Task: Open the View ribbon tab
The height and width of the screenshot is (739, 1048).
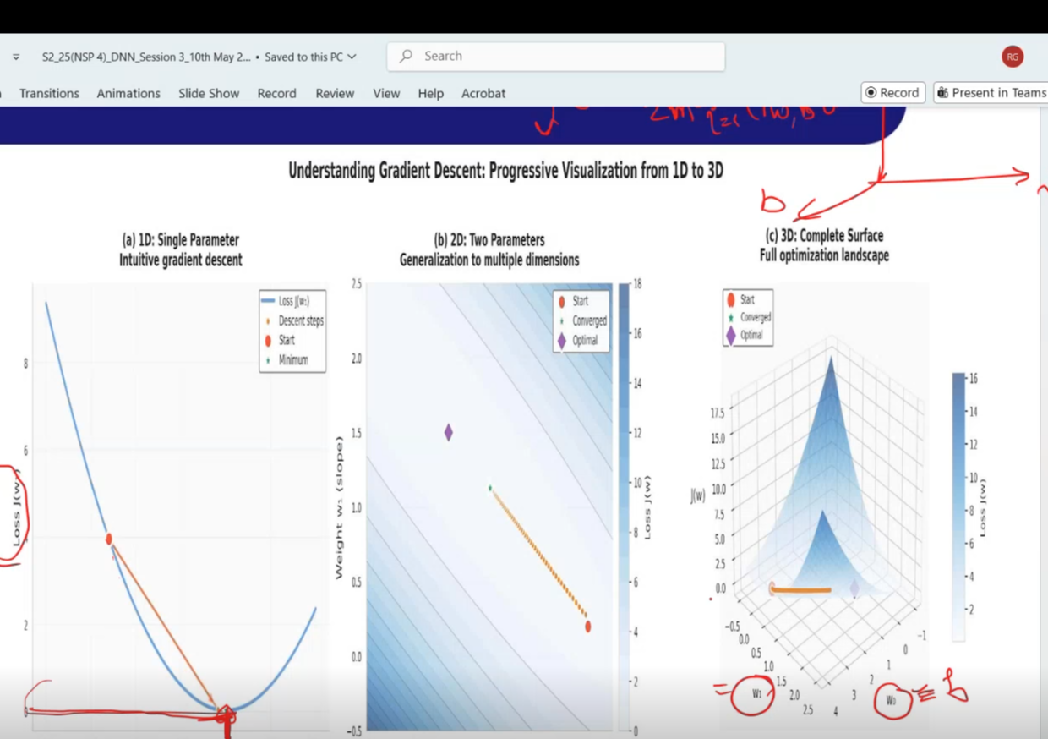Action: point(386,93)
